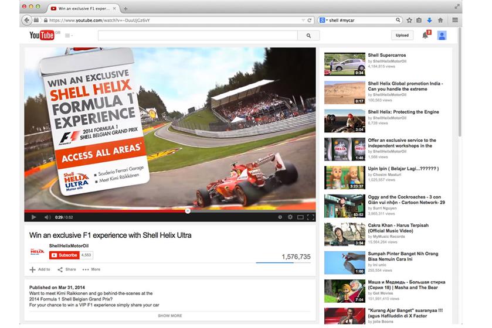
Task: Open the More options under video
Action: click(x=91, y=269)
